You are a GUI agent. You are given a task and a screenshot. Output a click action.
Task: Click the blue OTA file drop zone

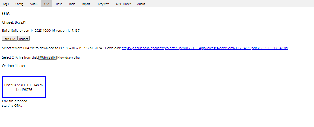24,87
